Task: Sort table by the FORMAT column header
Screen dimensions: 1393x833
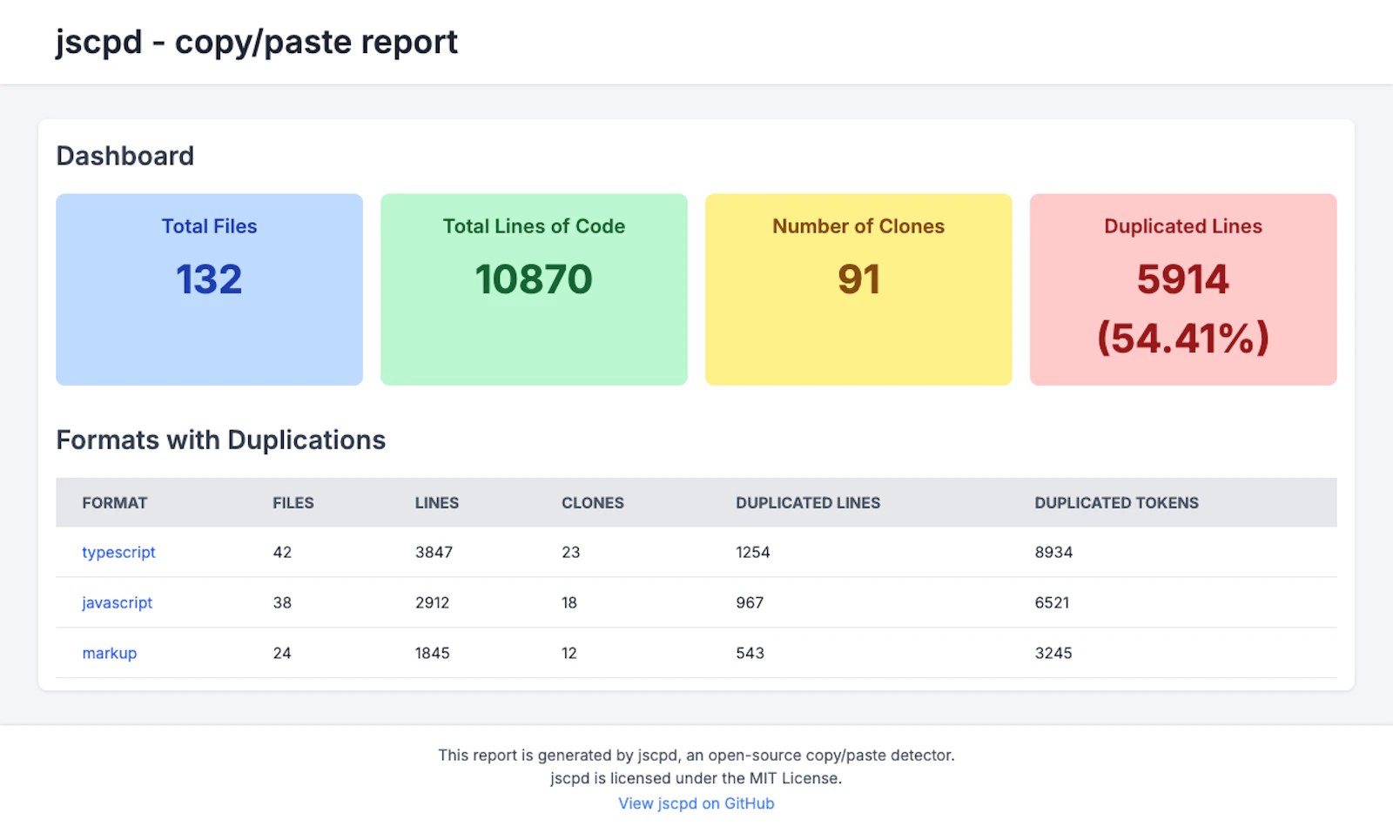Action: click(114, 502)
